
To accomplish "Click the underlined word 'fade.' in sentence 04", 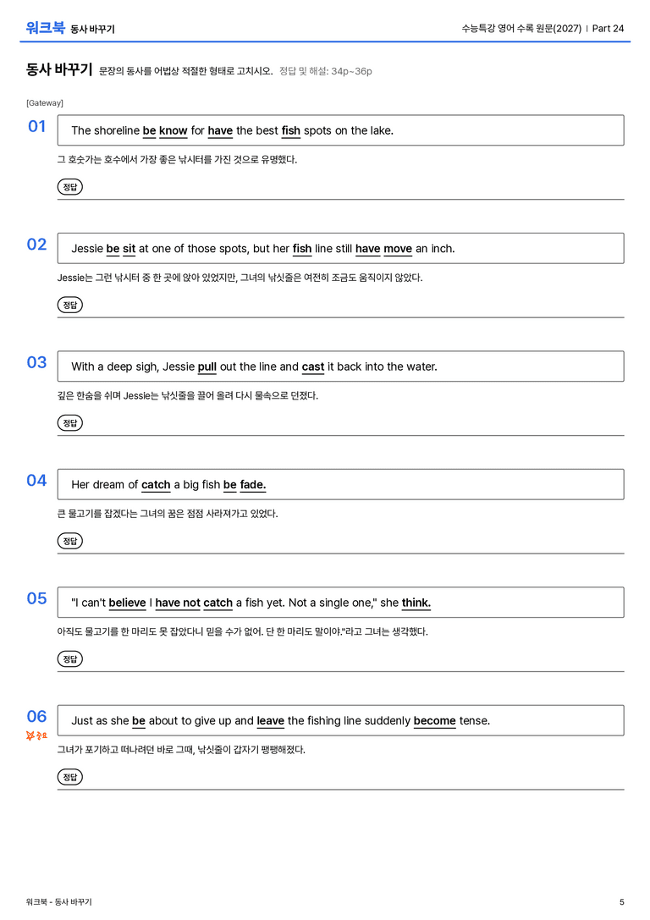I will pos(253,485).
